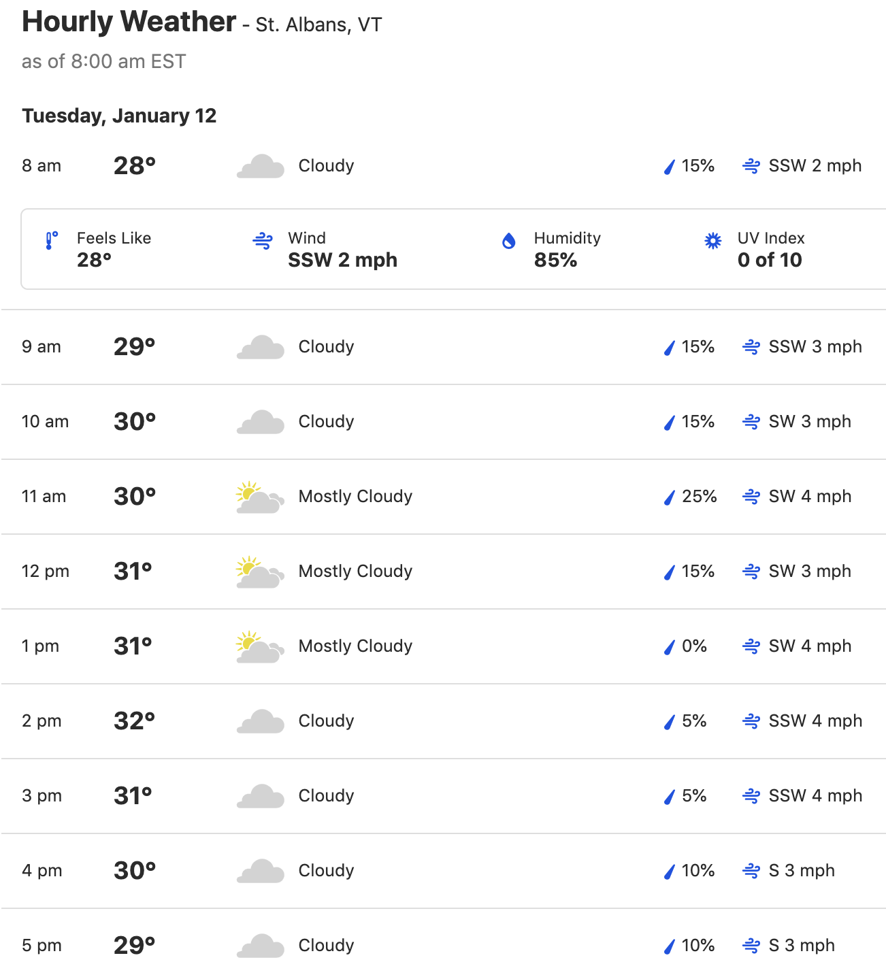Viewport: 886px width, 977px height.
Task: Click the cloudy icon in 5 pm row
Action: pyautogui.click(x=260, y=946)
